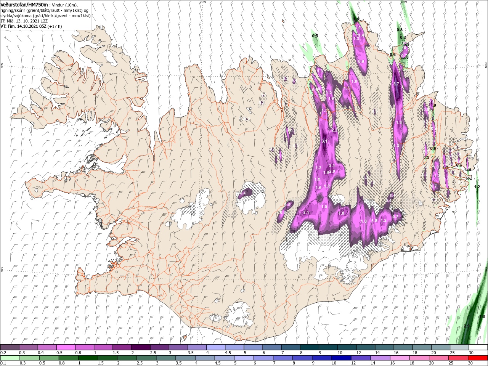Viewport: 488px width, 366px height.
Task: Pick the red-pink swatch starting at 25 in lower row
Action: click(x=459, y=358)
